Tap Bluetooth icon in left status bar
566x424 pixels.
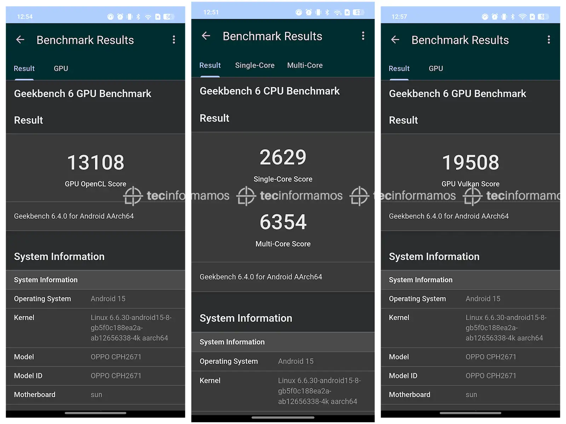point(138,17)
